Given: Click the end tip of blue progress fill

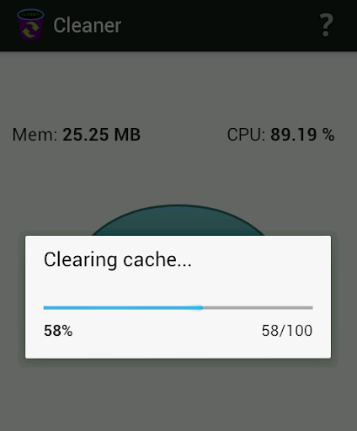Looking at the screenshot, I should pos(201,308).
